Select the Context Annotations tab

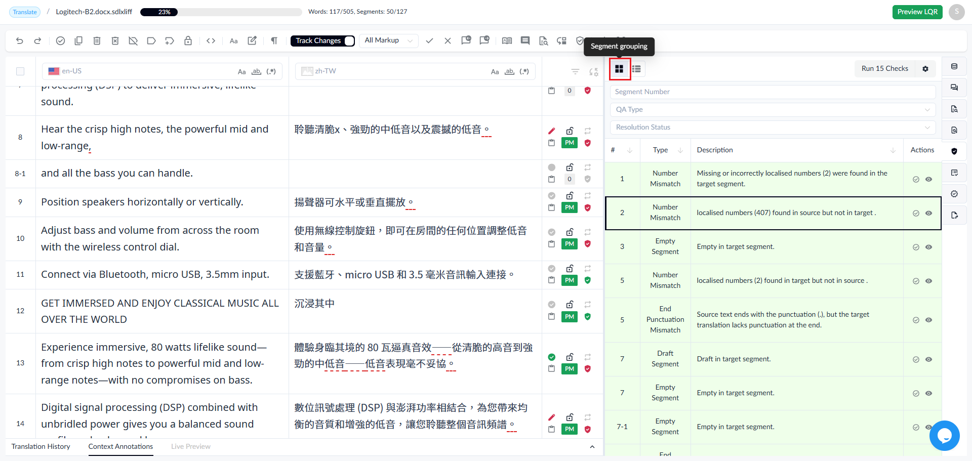(120, 447)
